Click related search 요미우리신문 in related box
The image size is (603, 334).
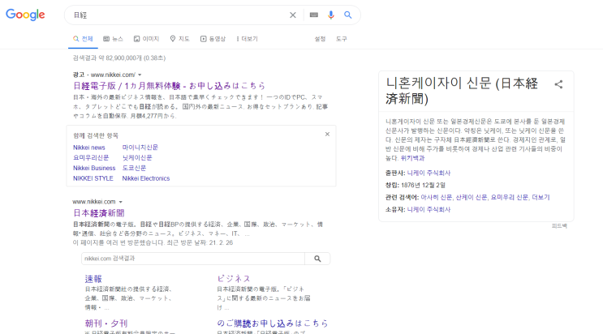point(91,157)
